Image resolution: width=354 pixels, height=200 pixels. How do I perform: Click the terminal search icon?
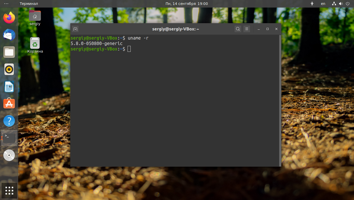238,29
